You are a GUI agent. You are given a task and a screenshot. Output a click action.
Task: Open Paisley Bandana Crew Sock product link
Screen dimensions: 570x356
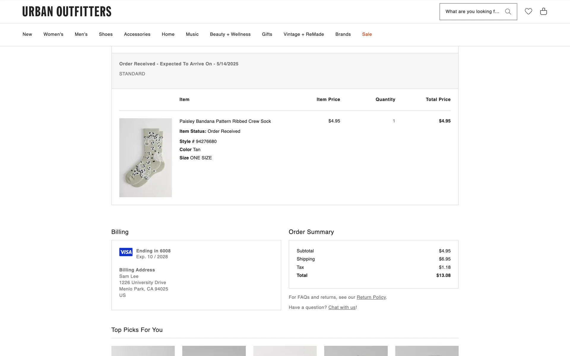225,121
